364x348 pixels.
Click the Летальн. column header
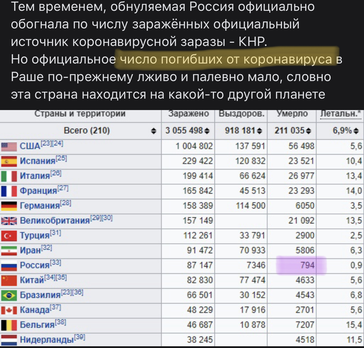[340, 114]
